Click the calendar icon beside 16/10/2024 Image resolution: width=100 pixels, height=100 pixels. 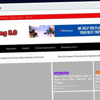[55, 86]
